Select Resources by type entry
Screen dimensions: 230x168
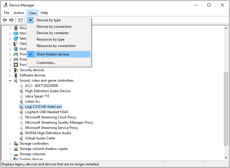pos(50,39)
